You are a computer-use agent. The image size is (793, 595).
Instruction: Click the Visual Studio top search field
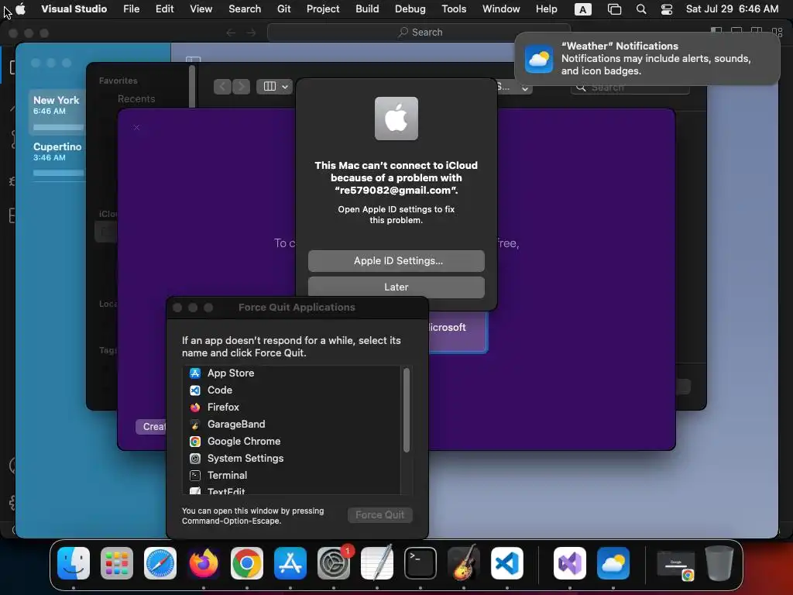point(419,33)
